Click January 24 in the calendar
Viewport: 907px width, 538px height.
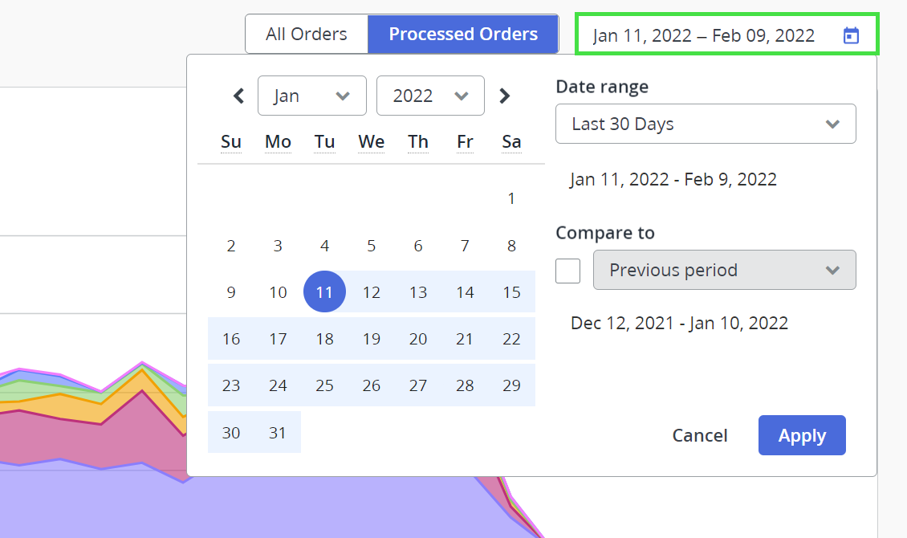coord(278,385)
